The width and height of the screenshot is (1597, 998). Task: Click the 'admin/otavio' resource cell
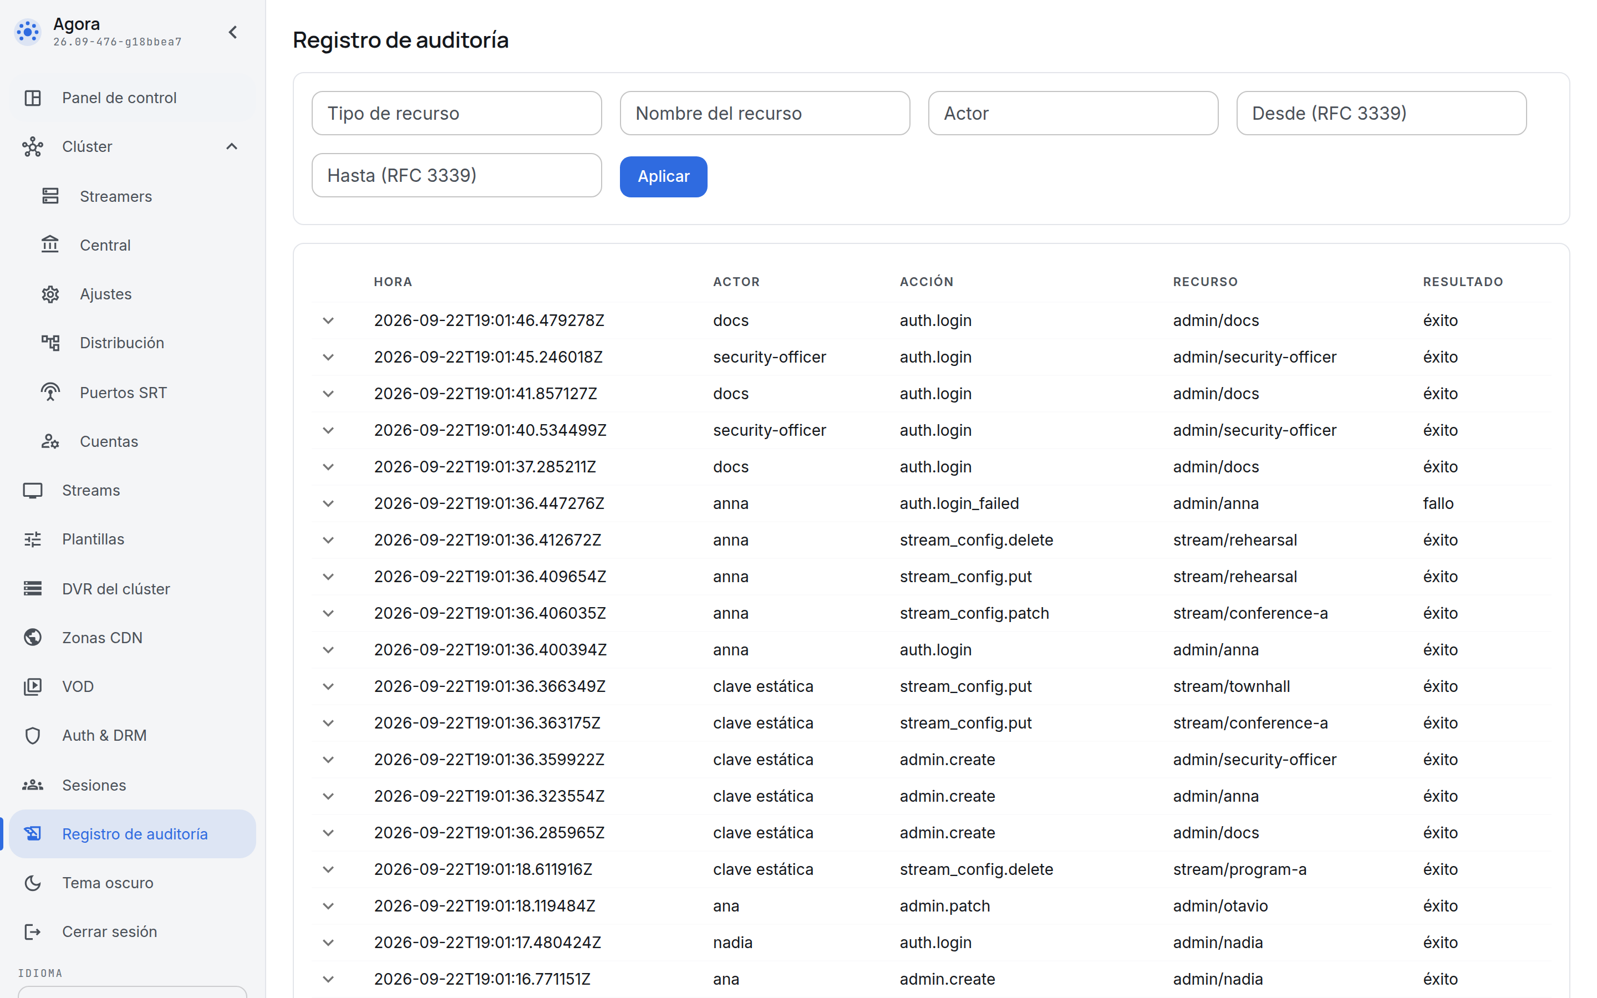point(1220,907)
